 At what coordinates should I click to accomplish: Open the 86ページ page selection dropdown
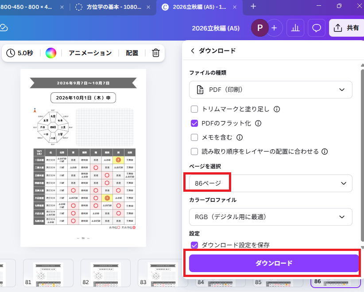point(271,183)
